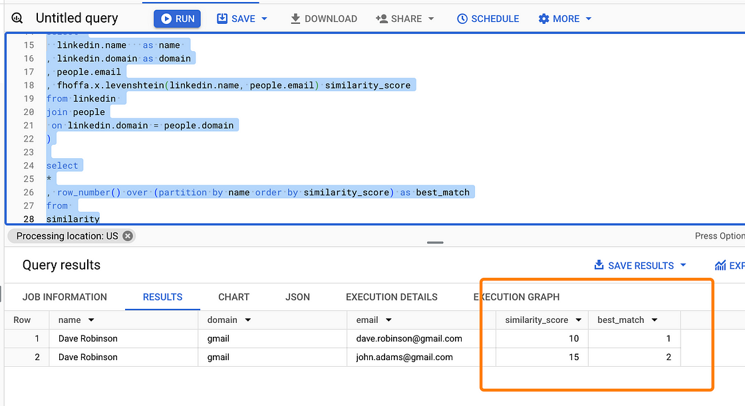Click similarity score value 10
Image resolution: width=745 pixels, height=406 pixels.
(573, 339)
